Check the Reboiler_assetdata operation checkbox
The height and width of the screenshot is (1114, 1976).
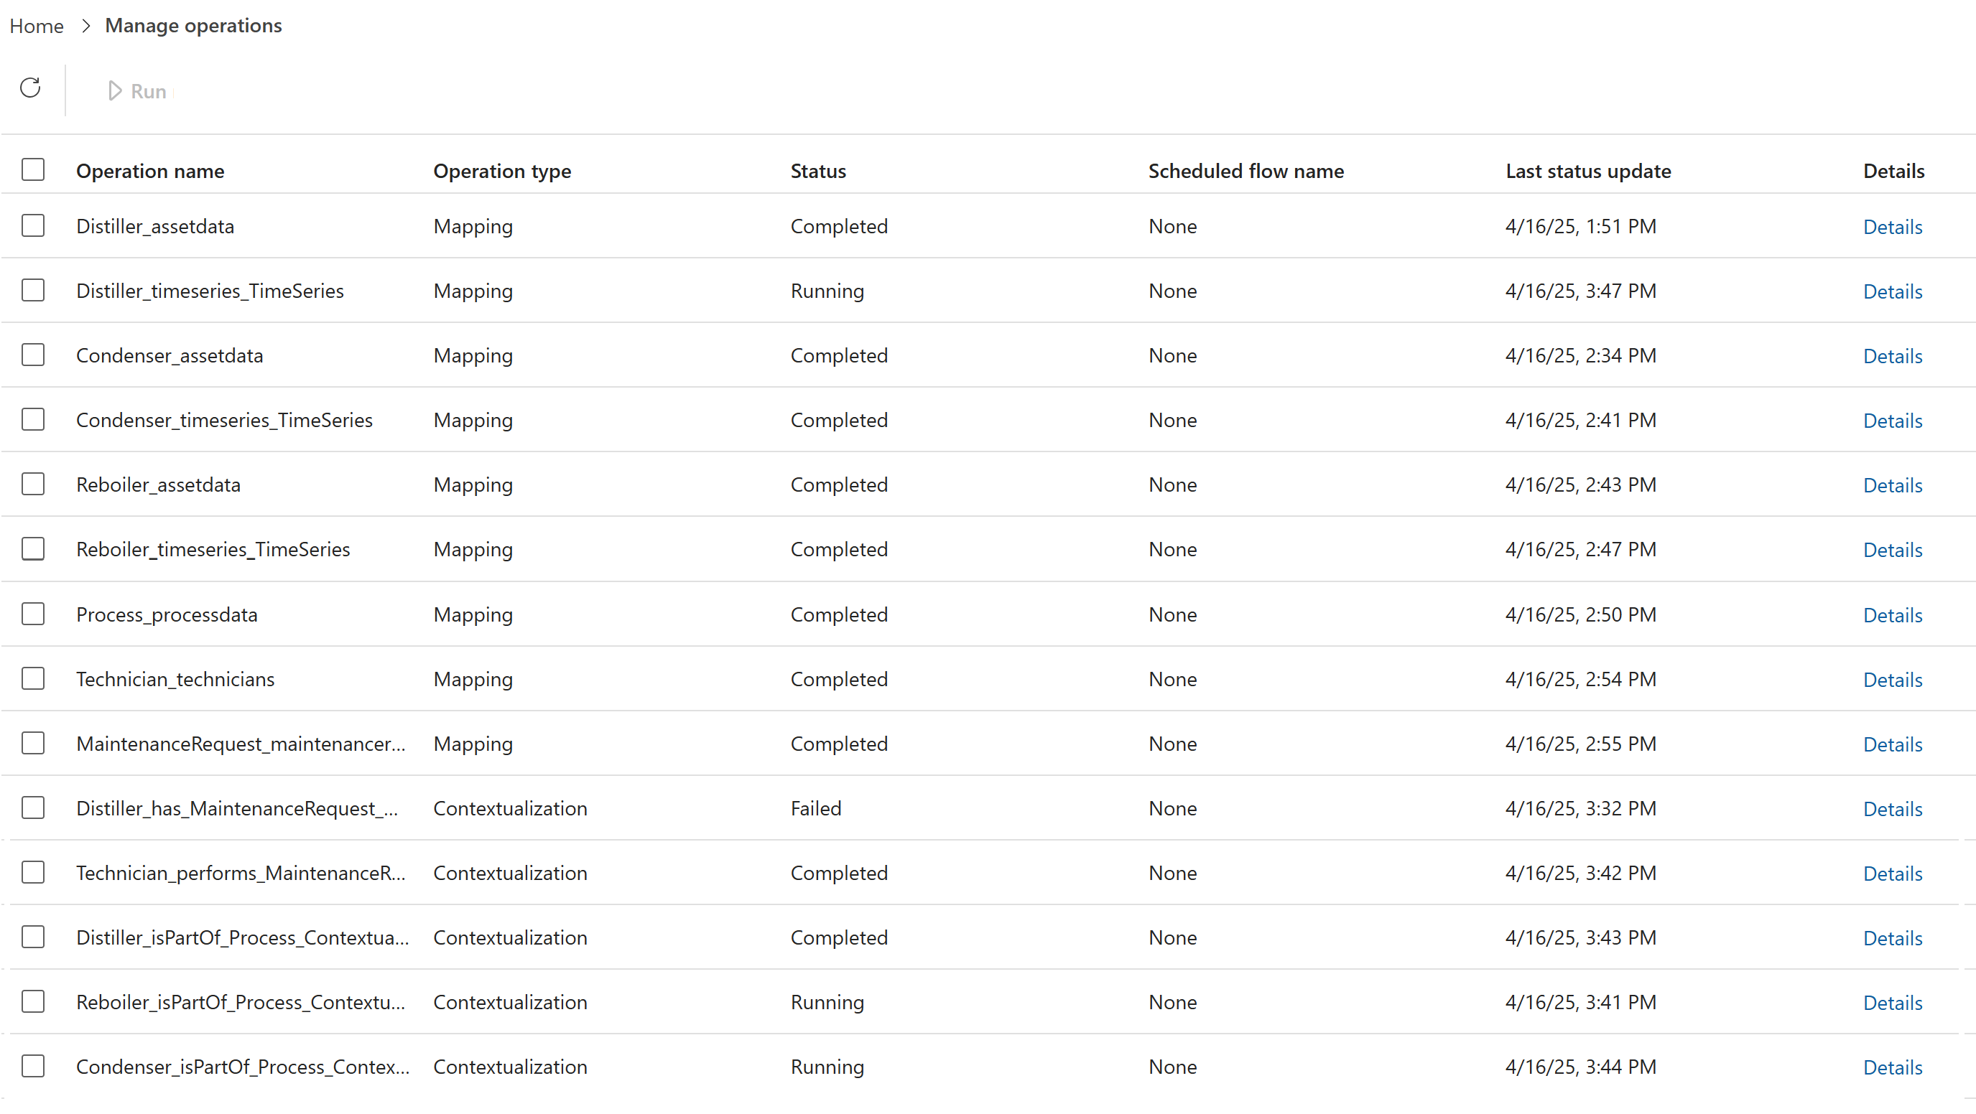(x=33, y=484)
